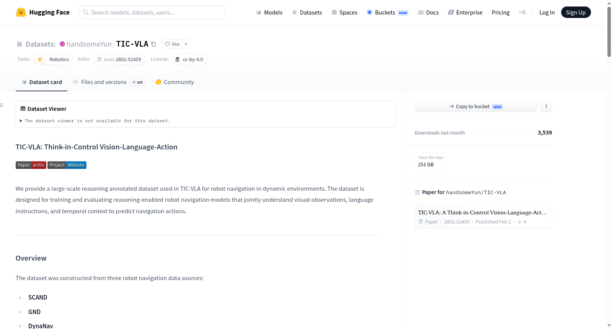Open the Paper arXiv badge

(x=31, y=165)
